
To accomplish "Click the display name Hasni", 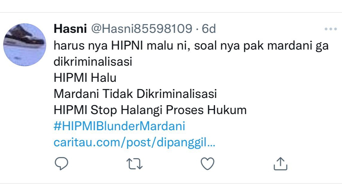I will coord(70,29).
